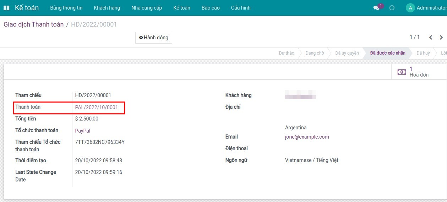
Task: Select the Đang chờ status stage
Action: click(x=315, y=53)
